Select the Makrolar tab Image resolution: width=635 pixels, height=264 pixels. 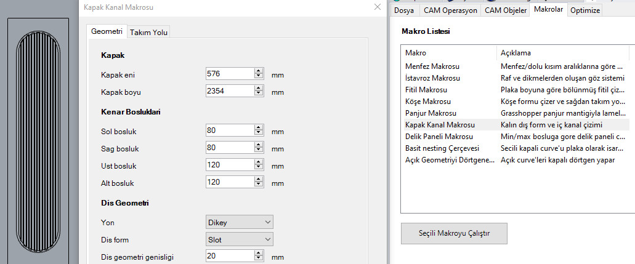tap(548, 10)
